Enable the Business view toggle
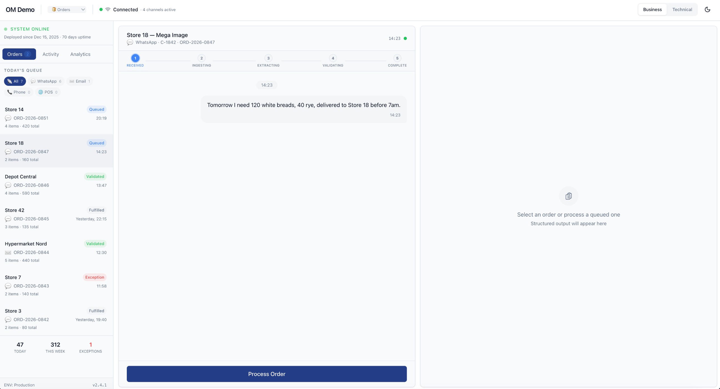The height and width of the screenshot is (389, 720). [x=652, y=9]
